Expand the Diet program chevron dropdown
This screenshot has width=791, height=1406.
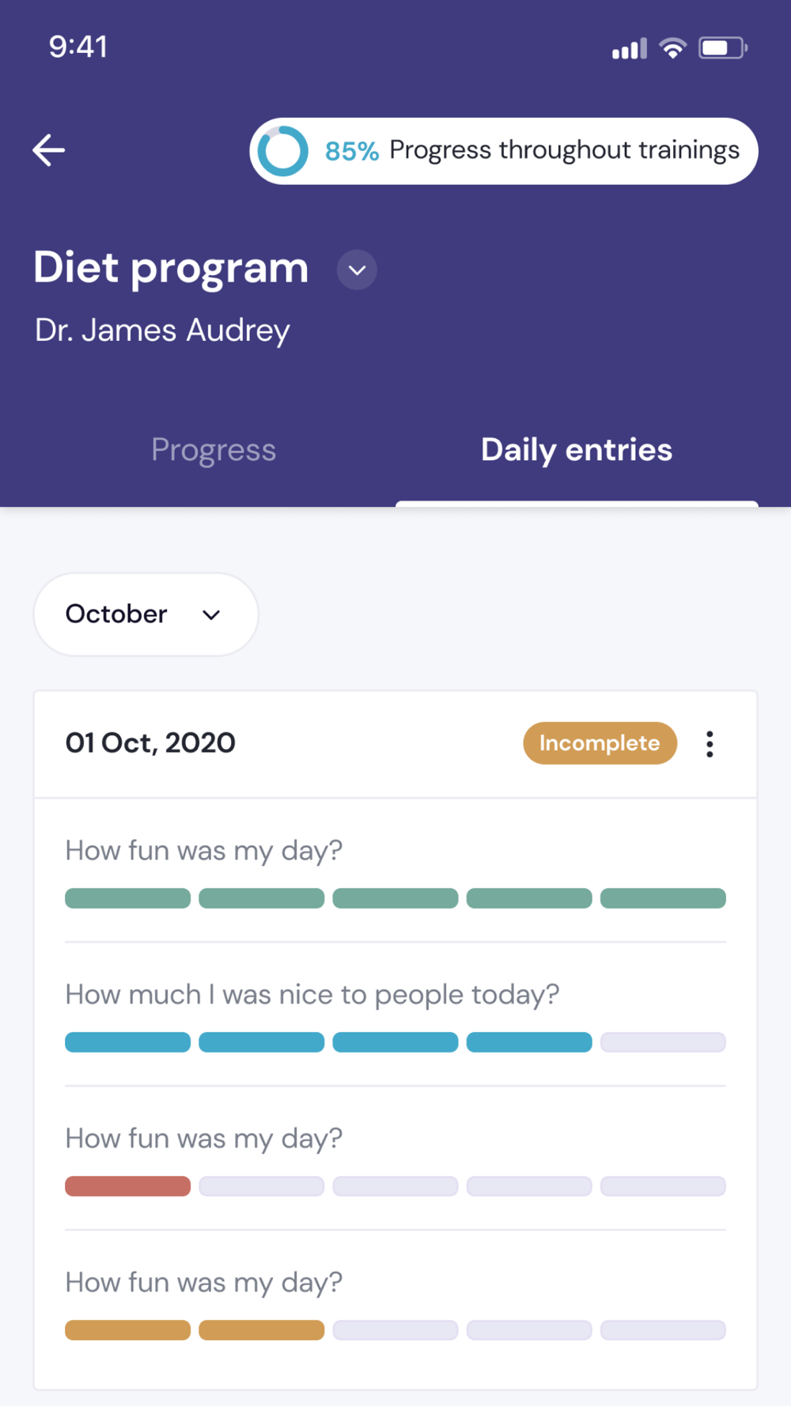[357, 270]
